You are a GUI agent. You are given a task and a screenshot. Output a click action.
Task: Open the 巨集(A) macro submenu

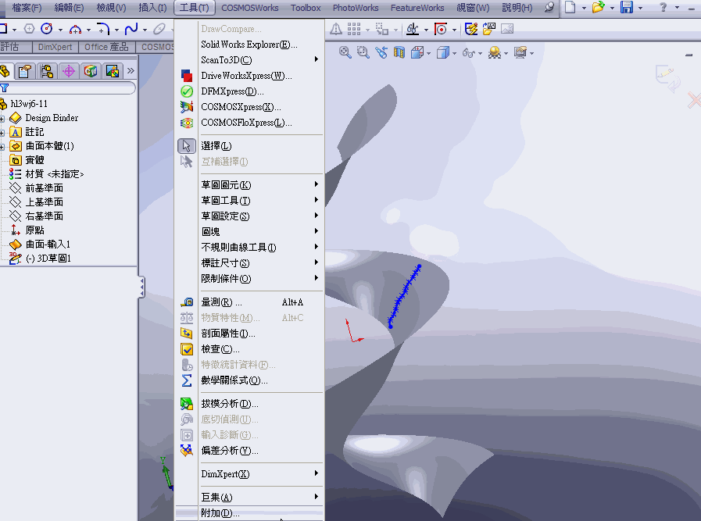(x=249, y=497)
